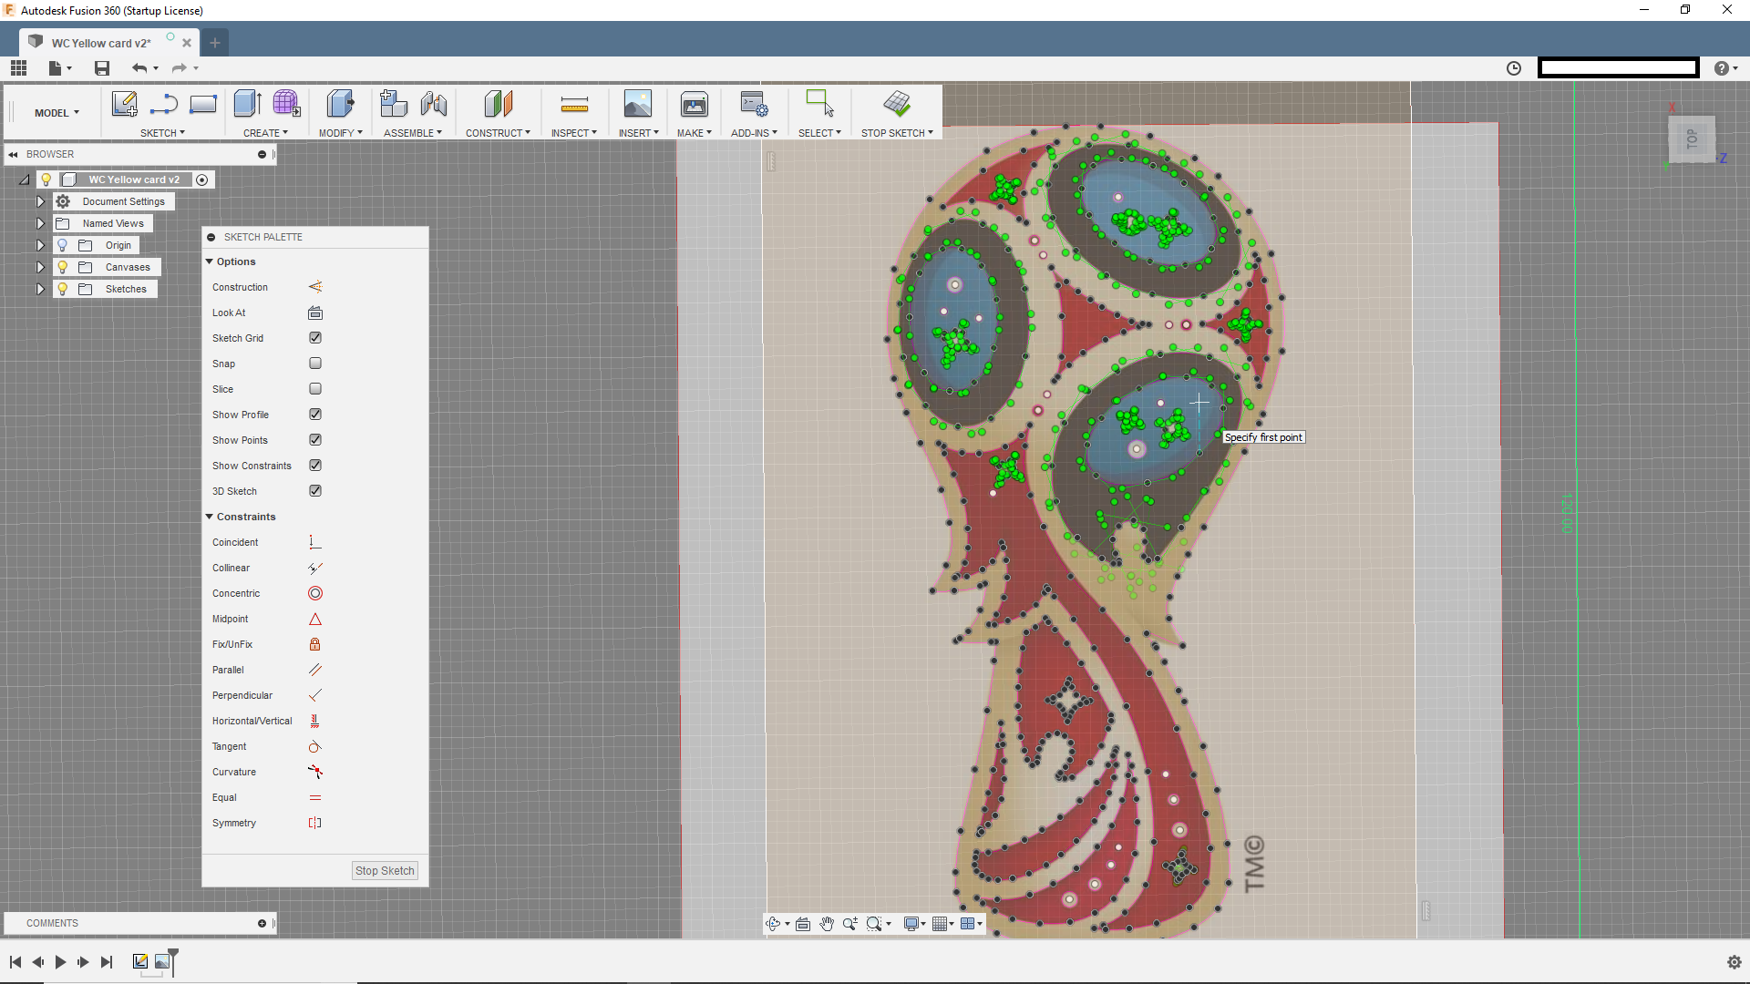Uncheck the Show Points checkbox

click(315, 440)
